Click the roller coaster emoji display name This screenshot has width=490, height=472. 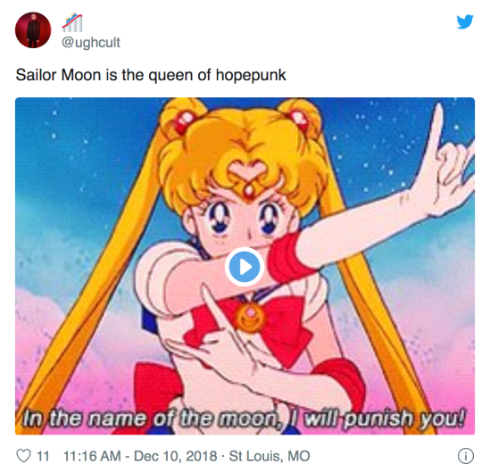click(72, 22)
